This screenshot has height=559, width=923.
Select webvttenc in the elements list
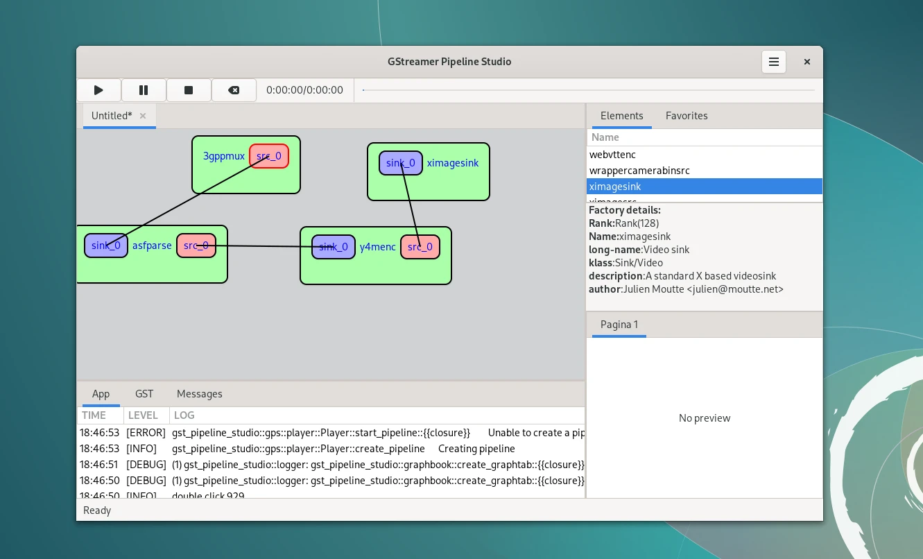(x=612, y=155)
